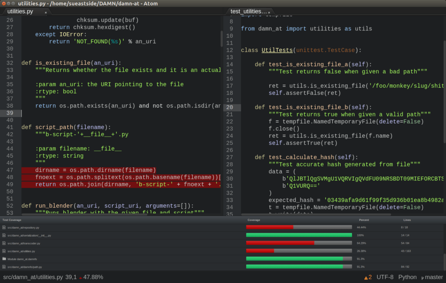Open the UTF-8 encoding selector

tap(385, 277)
